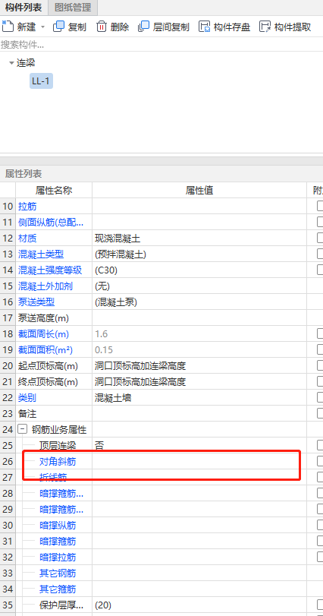Click the 对角斜筋 property name
This screenshot has width=323, height=616.
tap(58, 462)
